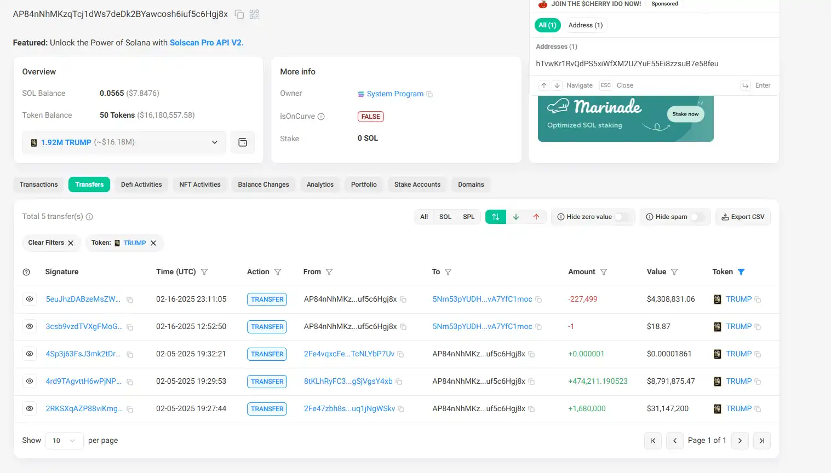Open the wallet icon beside token dropdown

pyautogui.click(x=243, y=142)
